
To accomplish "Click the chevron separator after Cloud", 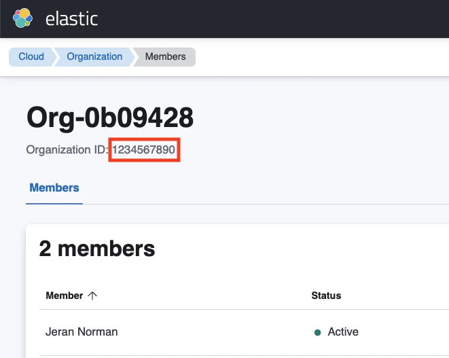I will (54, 56).
